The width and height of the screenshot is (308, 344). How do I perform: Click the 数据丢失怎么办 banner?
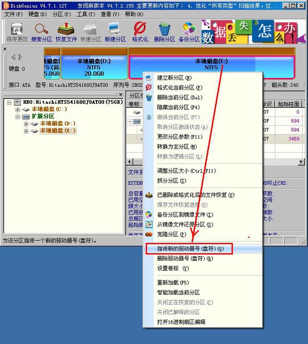[254, 32]
